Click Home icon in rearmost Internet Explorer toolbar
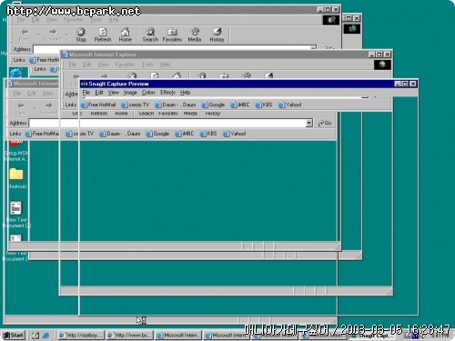Image resolution: width=455 pixels, height=341 pixels. click(125, 32)
